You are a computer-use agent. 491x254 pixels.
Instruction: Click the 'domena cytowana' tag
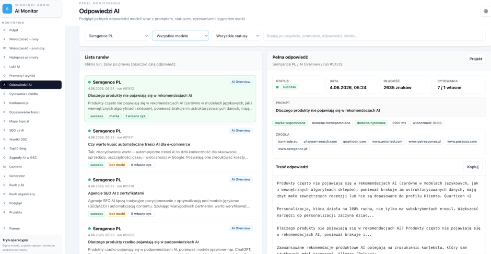pos(371,123)
